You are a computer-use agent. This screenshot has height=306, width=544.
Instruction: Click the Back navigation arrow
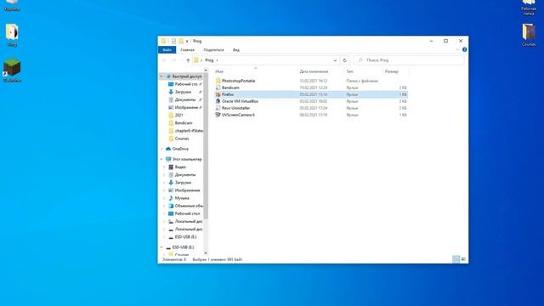click(x=164, y=60)
